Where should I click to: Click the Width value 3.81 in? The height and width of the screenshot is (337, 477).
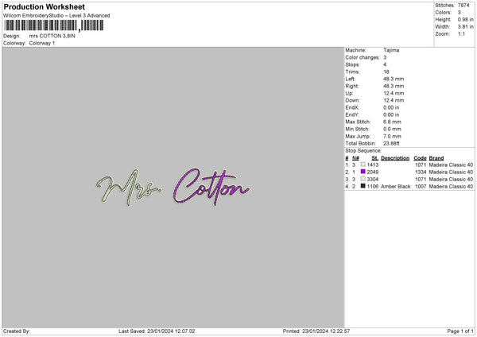point(466,27)
